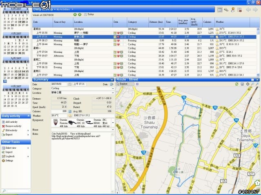
Task: Click the Notes text area
Action: 82,162
